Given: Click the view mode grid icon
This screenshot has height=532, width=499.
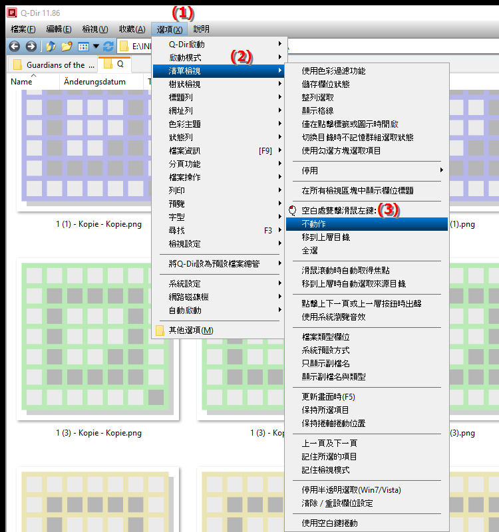Looking at the screenshot, I should point(83,47).
